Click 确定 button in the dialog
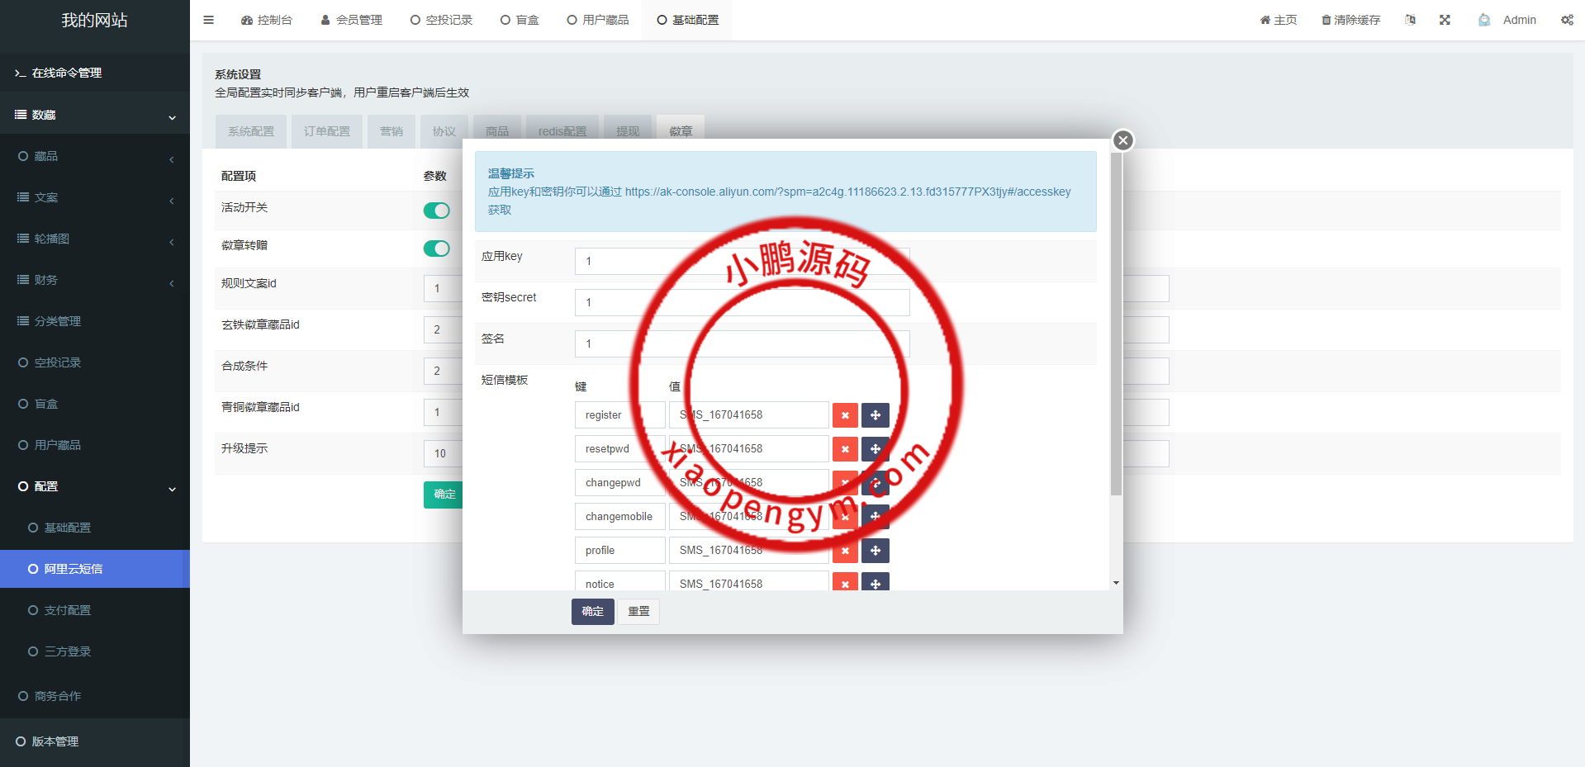 (x=592, y=612)
